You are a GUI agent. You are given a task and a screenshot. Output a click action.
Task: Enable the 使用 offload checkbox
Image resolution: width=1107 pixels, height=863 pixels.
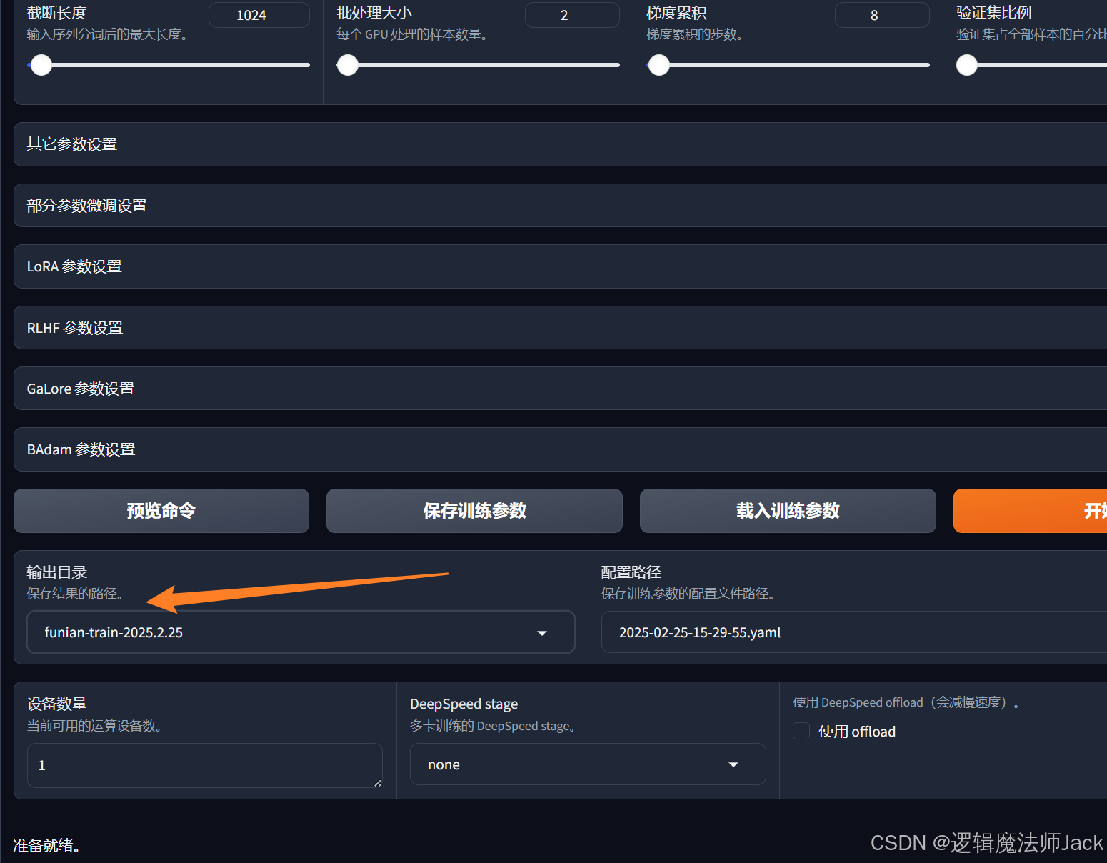(x=801, y=731)
